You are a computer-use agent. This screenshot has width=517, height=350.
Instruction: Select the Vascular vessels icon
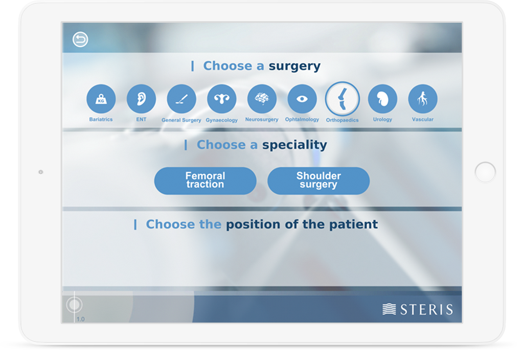tap(423, 99)
